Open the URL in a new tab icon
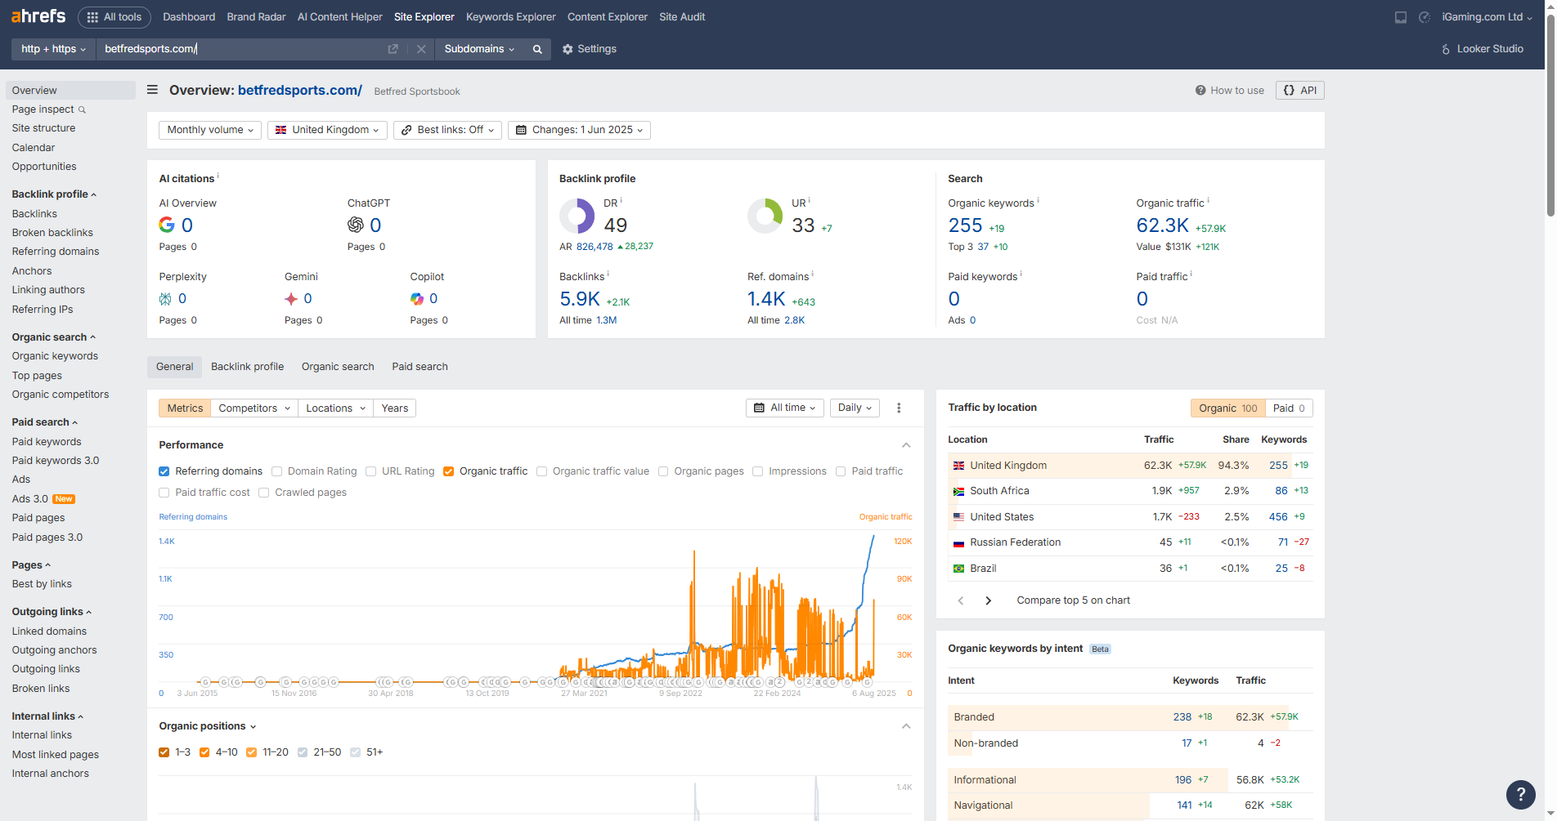The height and width of the screenshot is (821, 1557). 393,49
